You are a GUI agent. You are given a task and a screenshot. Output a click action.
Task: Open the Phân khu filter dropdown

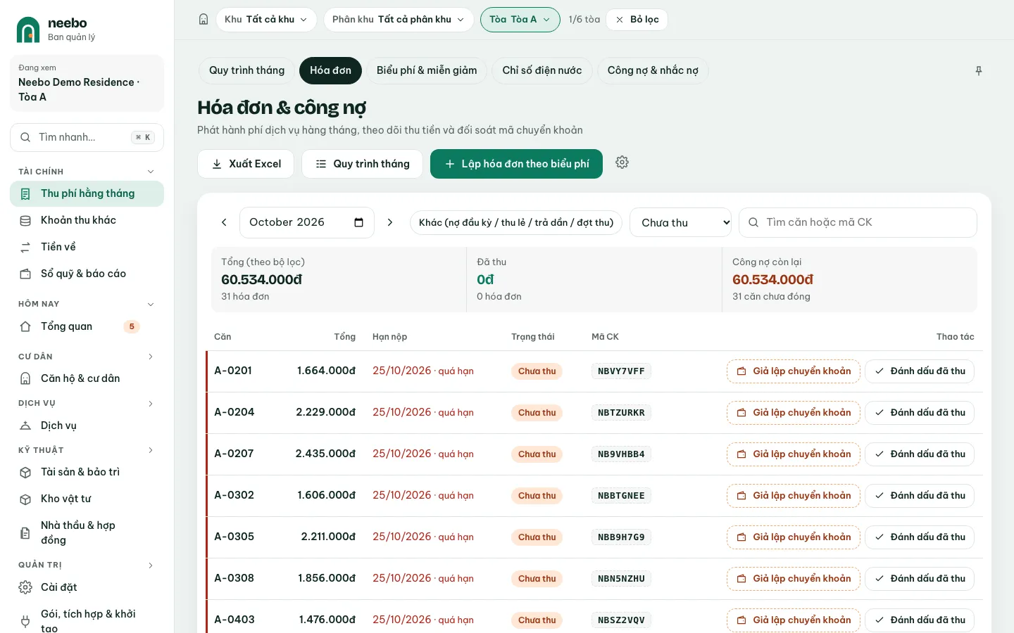398,20
